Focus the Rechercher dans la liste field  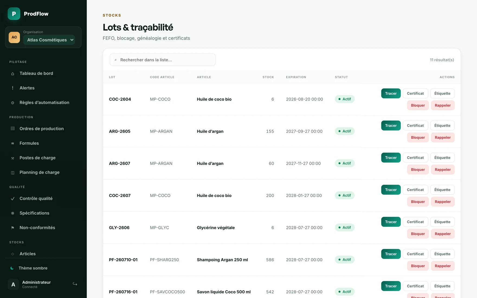163,60
